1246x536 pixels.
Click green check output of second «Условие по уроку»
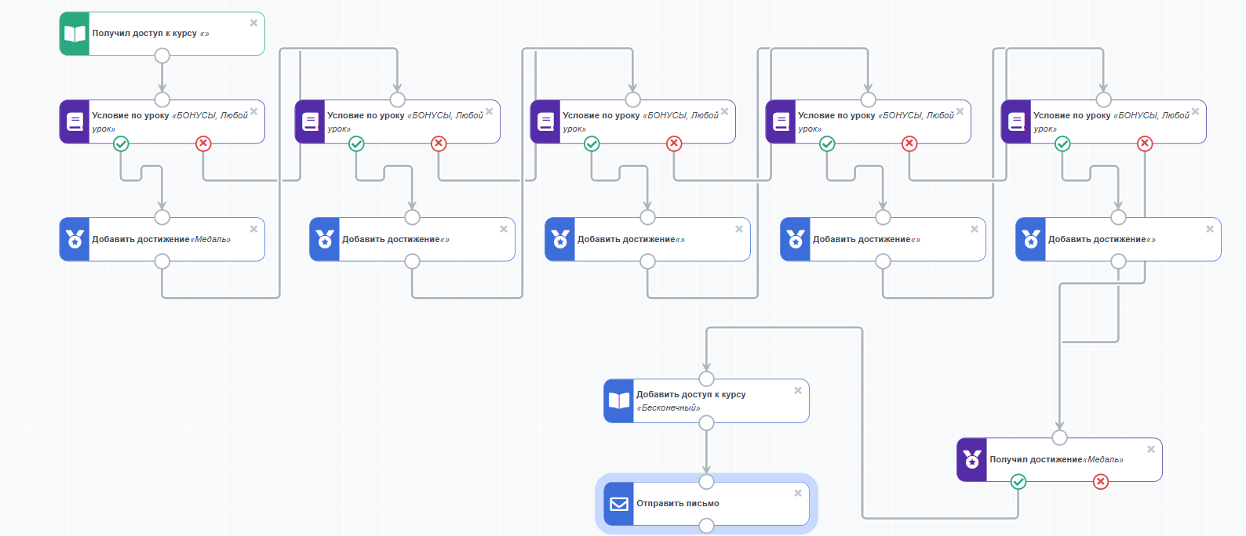(x=356, y=143)
